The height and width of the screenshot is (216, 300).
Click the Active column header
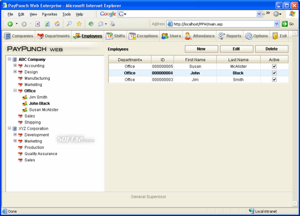[x=274, y=60]
